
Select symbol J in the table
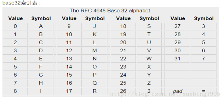pos(95,26)
